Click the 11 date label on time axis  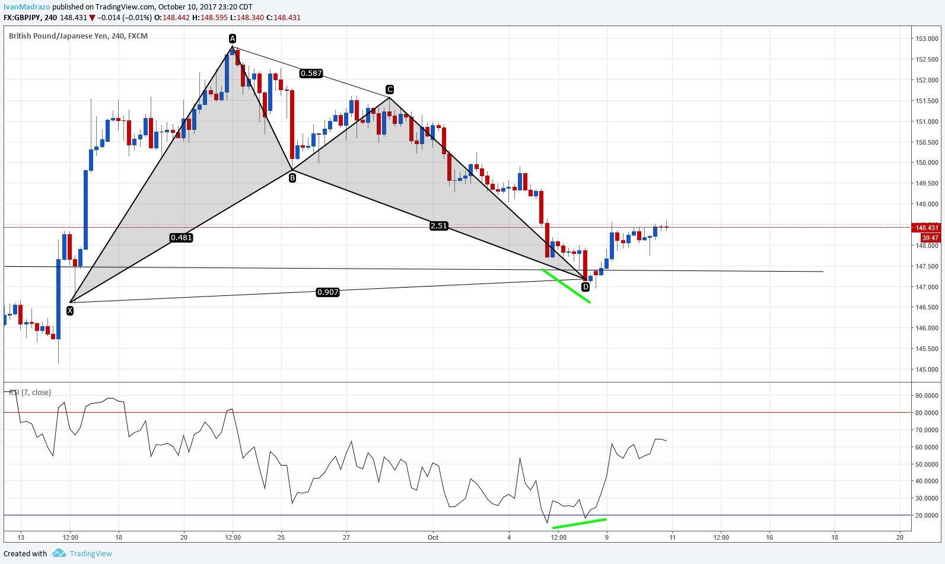pos(672,537)
